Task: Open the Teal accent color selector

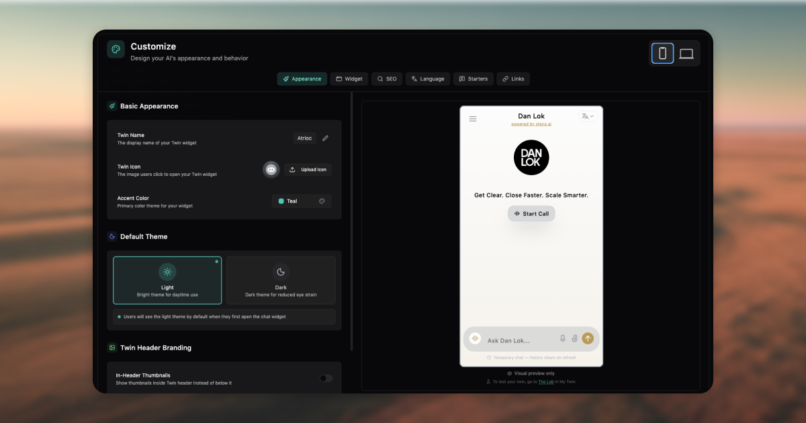Action: click(302, 201)
